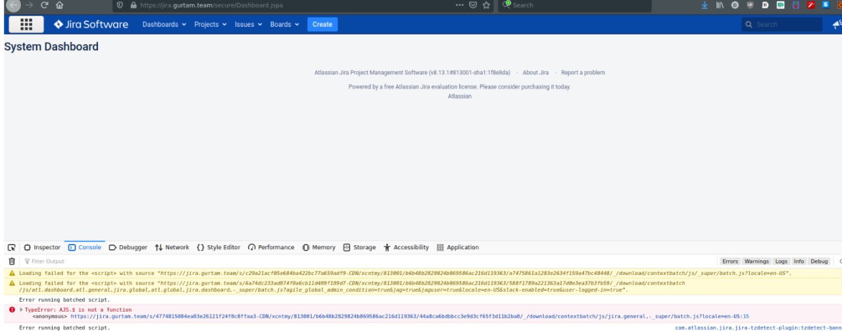Open the Jira app switcher grid

(x=26, y=24)
